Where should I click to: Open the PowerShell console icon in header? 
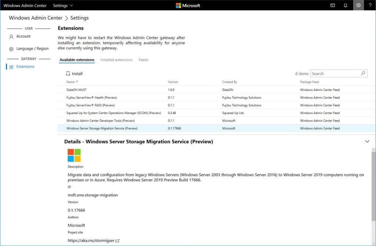coord(332,5)
